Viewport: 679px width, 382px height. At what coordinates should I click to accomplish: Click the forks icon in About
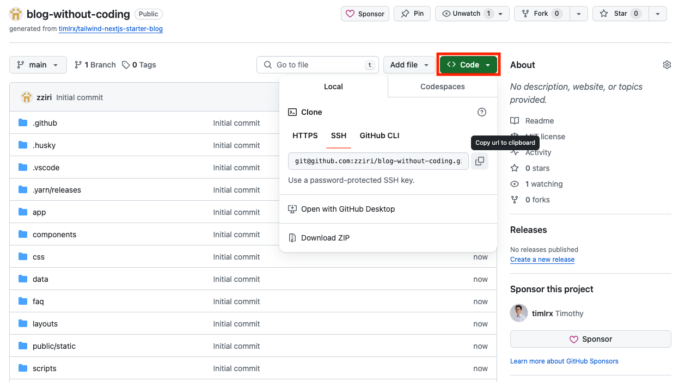[515, 200]
